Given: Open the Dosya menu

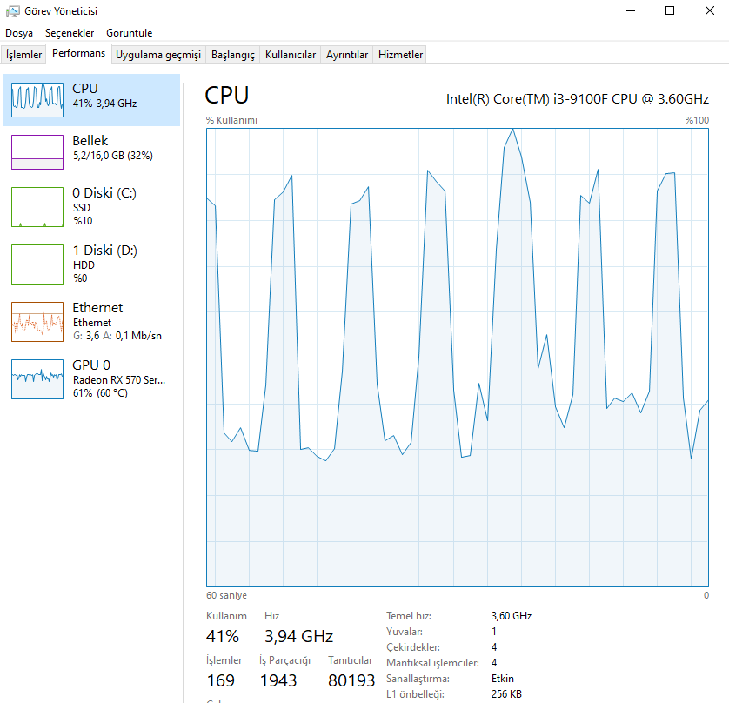Looking at the screenshot, I should (19, 33).
